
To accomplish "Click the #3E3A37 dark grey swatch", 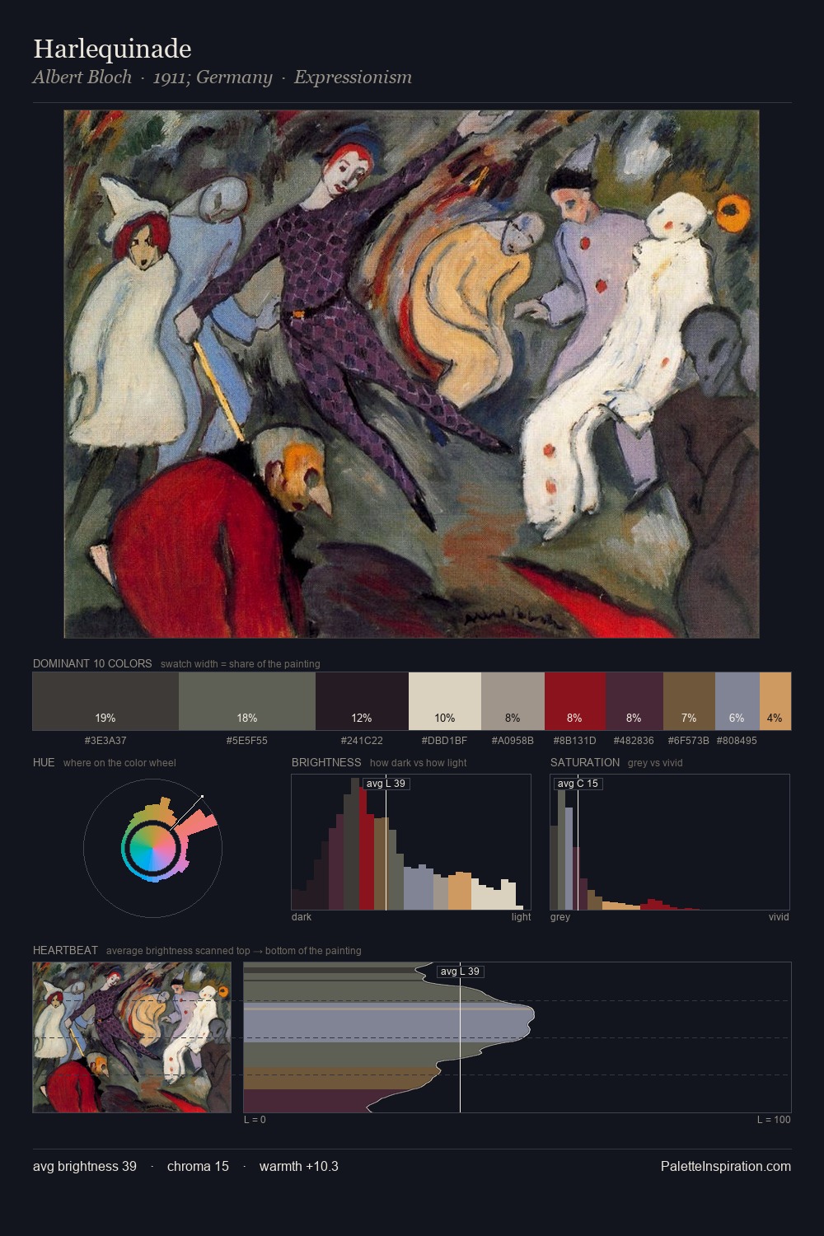I will [105, 701].
